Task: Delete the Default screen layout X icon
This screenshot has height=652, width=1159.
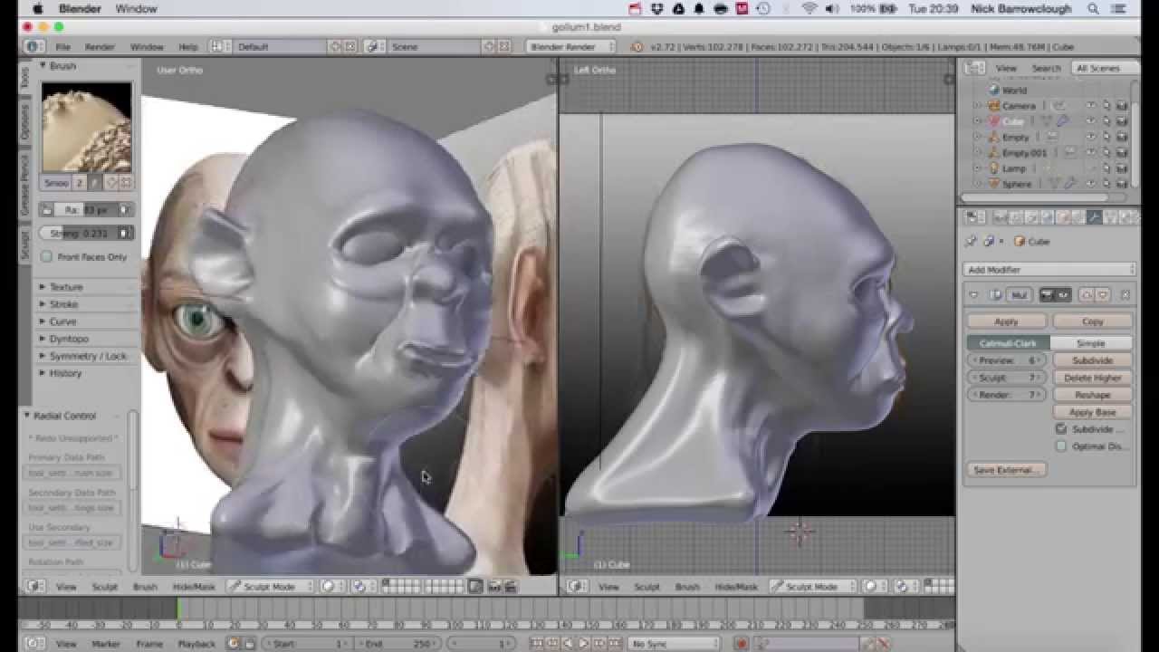Action: (350, 46)
